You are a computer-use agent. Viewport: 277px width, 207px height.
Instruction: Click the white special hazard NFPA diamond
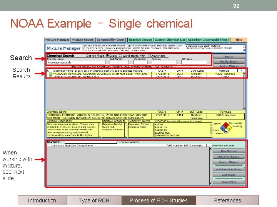[225, 131]
